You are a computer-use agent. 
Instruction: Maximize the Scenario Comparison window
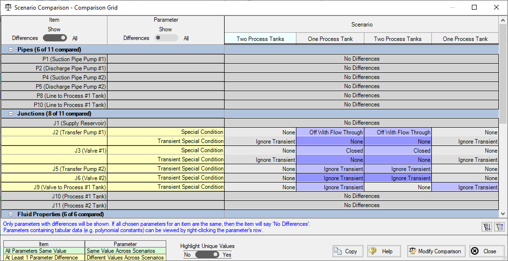click(x=474, y=8)
